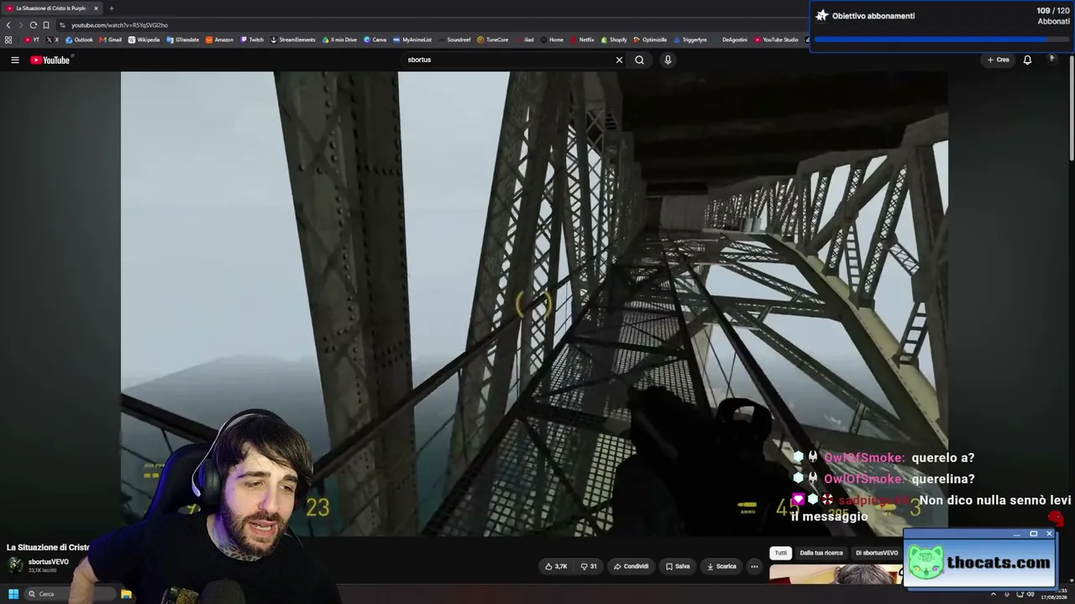Image resolution: width=1075 pixels, height=604 pixels.
Task: Save the video with Salva
Action: [x=678, y=566]
